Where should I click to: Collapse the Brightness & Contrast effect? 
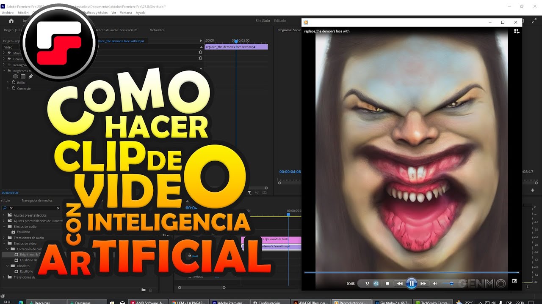pos(4,71)
